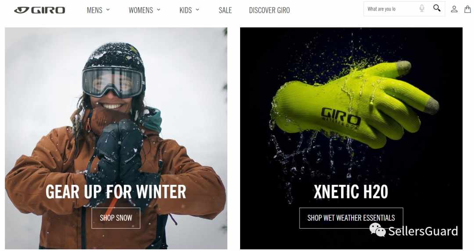474x251 pixels.
Task: Go to the Sale page
Action: (x=225, y=10)
